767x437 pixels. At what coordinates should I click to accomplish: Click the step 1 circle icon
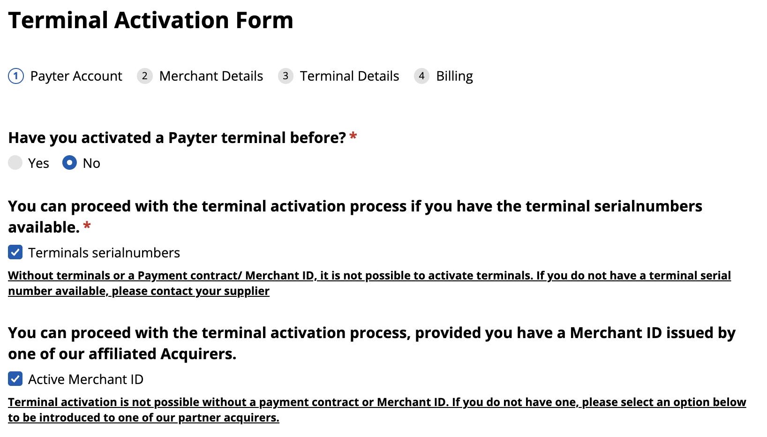tap(16, 76)
